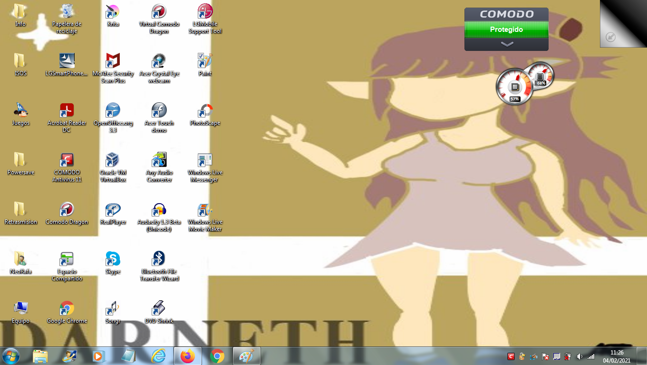Click the pen-and-arrows tray icon
Image resolution: width=647 pixels, height=365 pixels.
tap(534, 356)
